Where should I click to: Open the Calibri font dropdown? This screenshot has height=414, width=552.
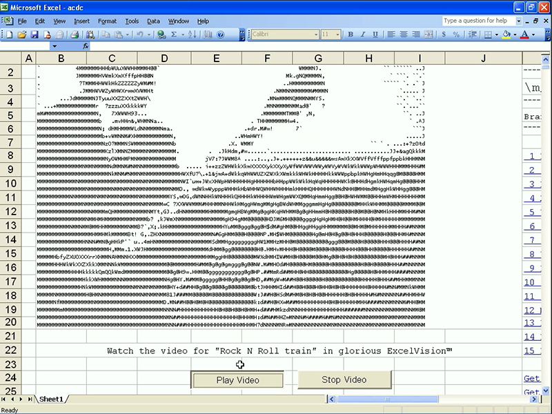point(317,34)
